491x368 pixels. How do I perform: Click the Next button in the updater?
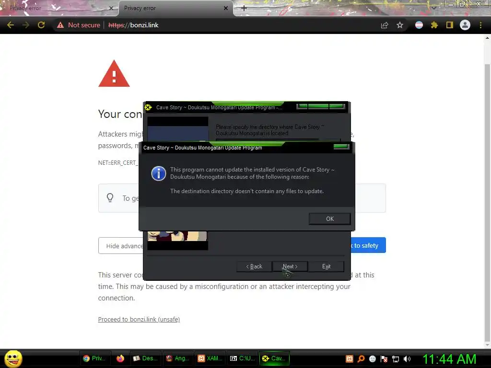(x=290, y=266)
